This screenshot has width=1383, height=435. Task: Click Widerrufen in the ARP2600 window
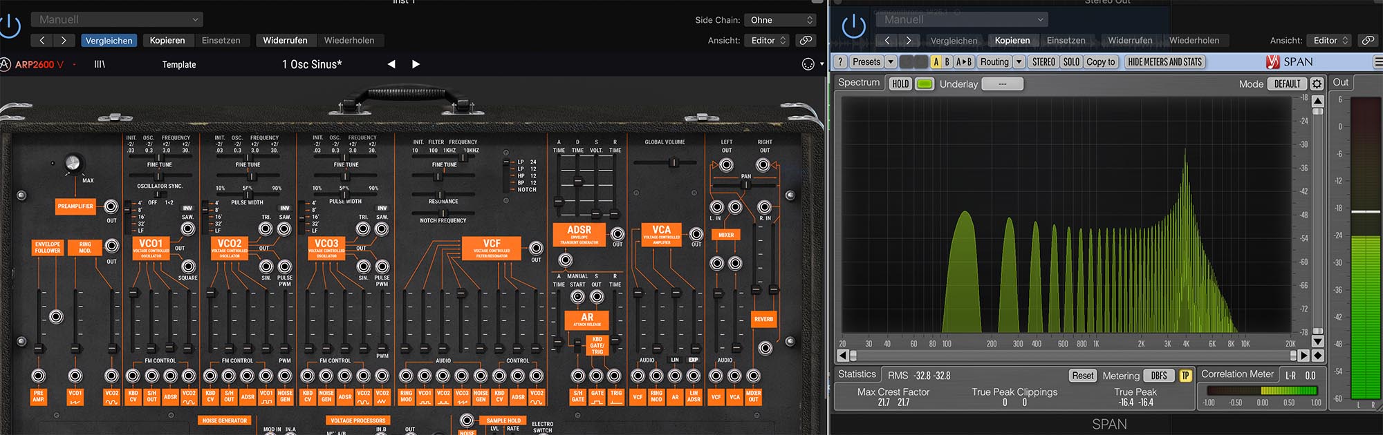click(x=285, y=41)
